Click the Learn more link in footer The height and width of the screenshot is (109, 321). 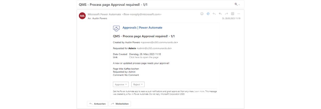click(x=199, y=91)
